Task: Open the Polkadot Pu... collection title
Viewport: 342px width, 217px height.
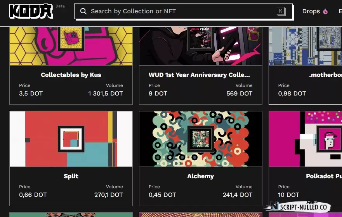Action: coord(324,176)
